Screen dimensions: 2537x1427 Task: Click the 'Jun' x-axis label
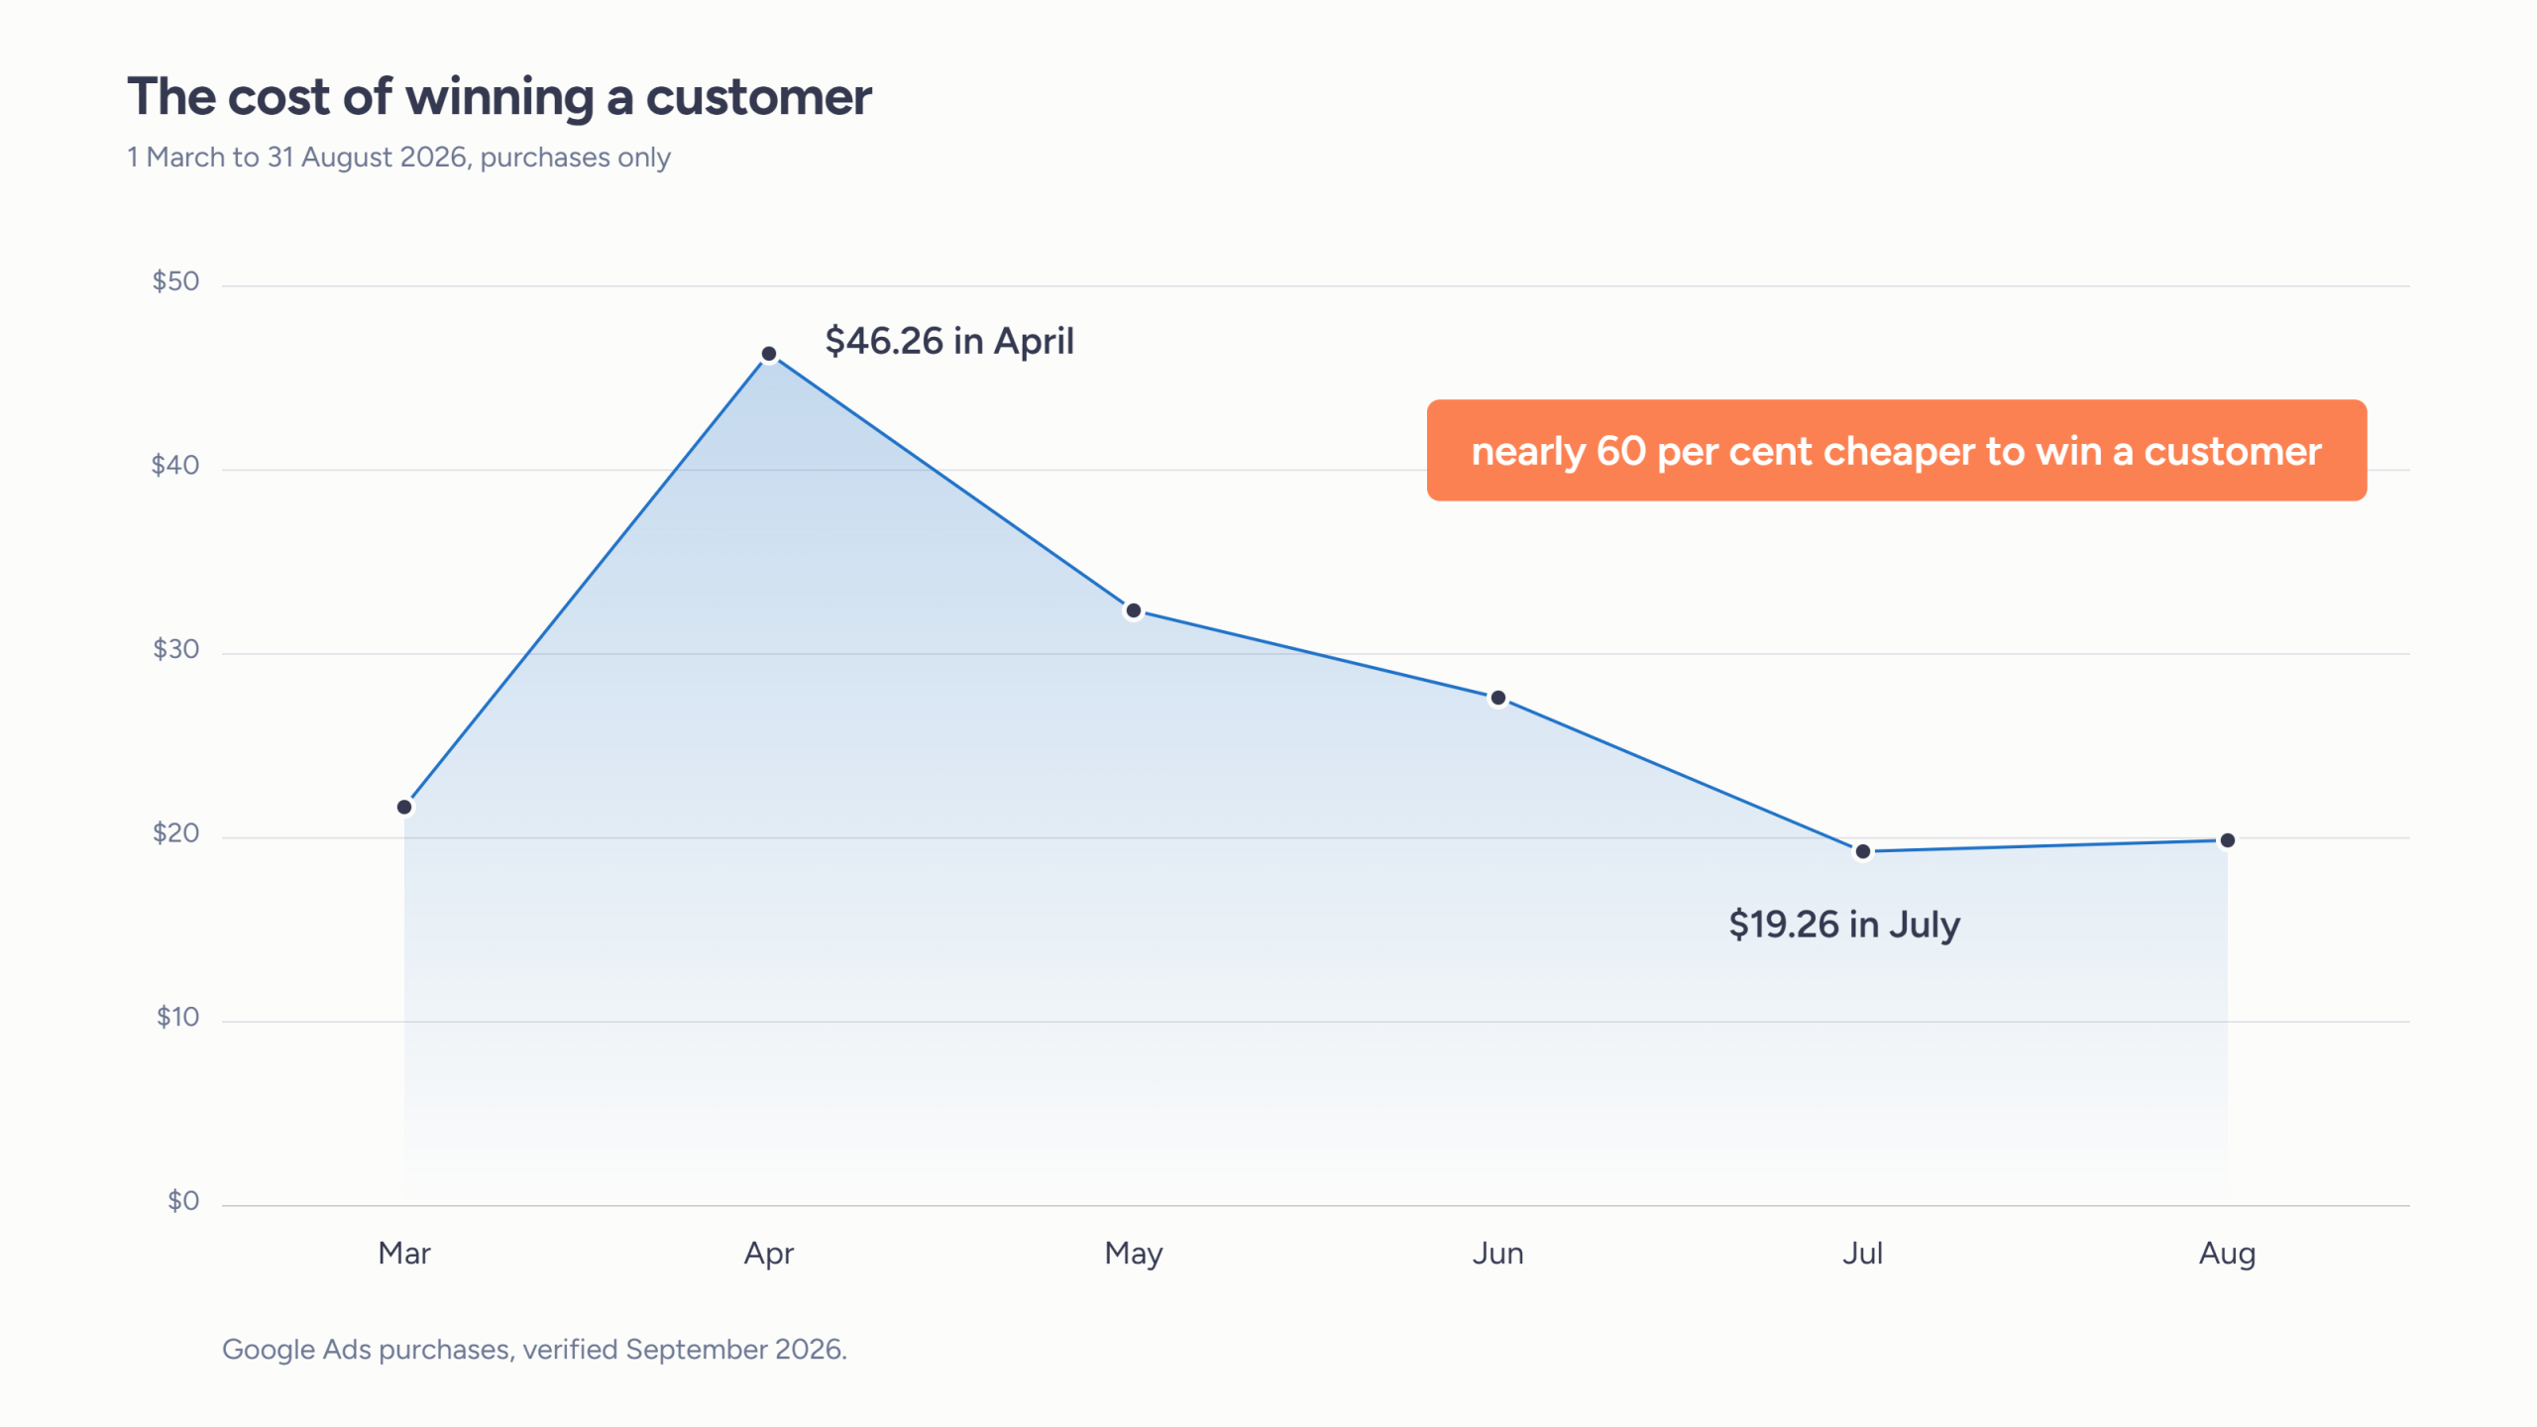1498,1254
